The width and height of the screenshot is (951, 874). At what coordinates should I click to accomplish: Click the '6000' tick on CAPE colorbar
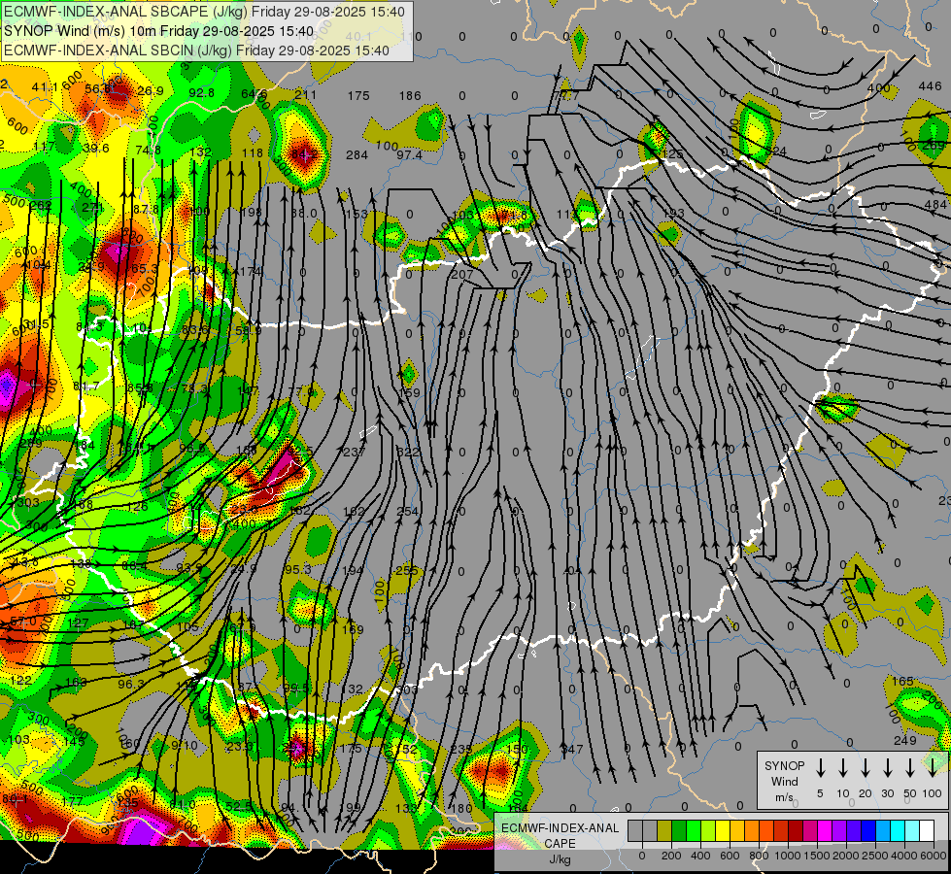(934, 856)
